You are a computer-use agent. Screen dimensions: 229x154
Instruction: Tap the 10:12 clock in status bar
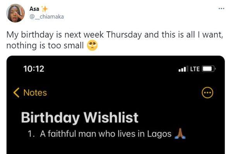tap(34, 69)
